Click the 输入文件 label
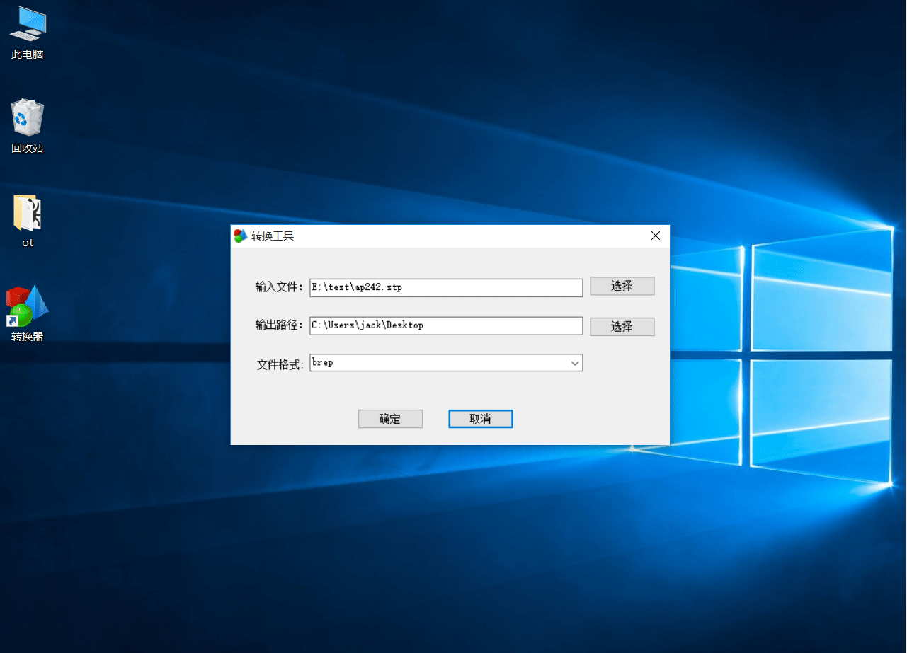The width and height of the screenshot is (907, 653). point(279,287)
